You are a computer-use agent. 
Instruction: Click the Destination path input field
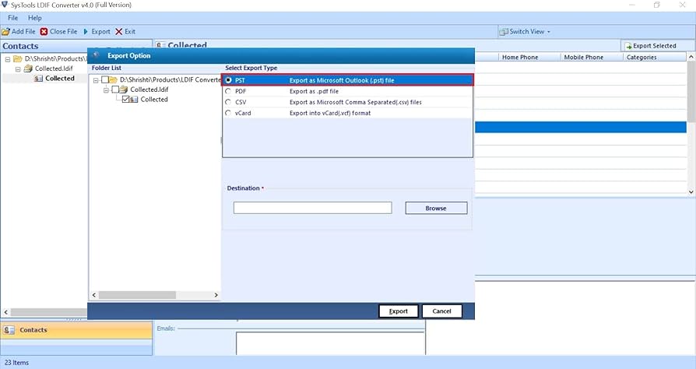(312, 208)
